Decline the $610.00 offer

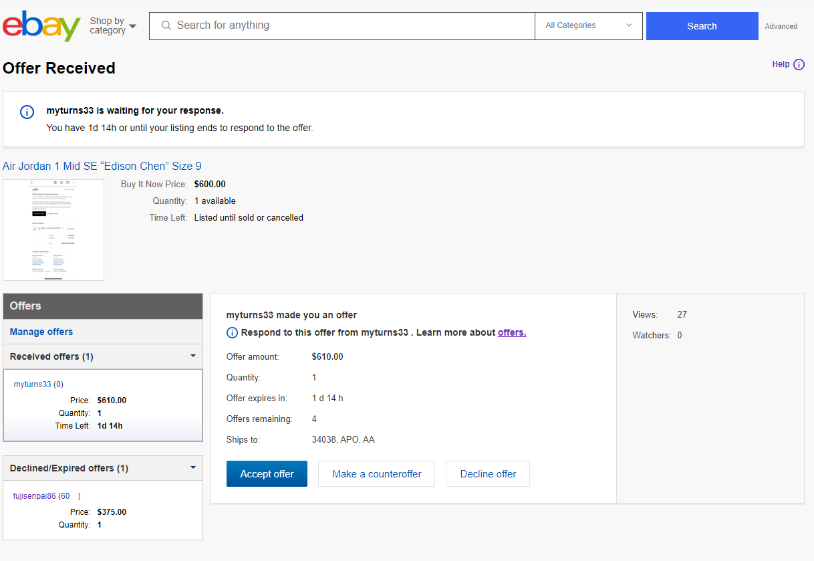click(x=488, y=473)
